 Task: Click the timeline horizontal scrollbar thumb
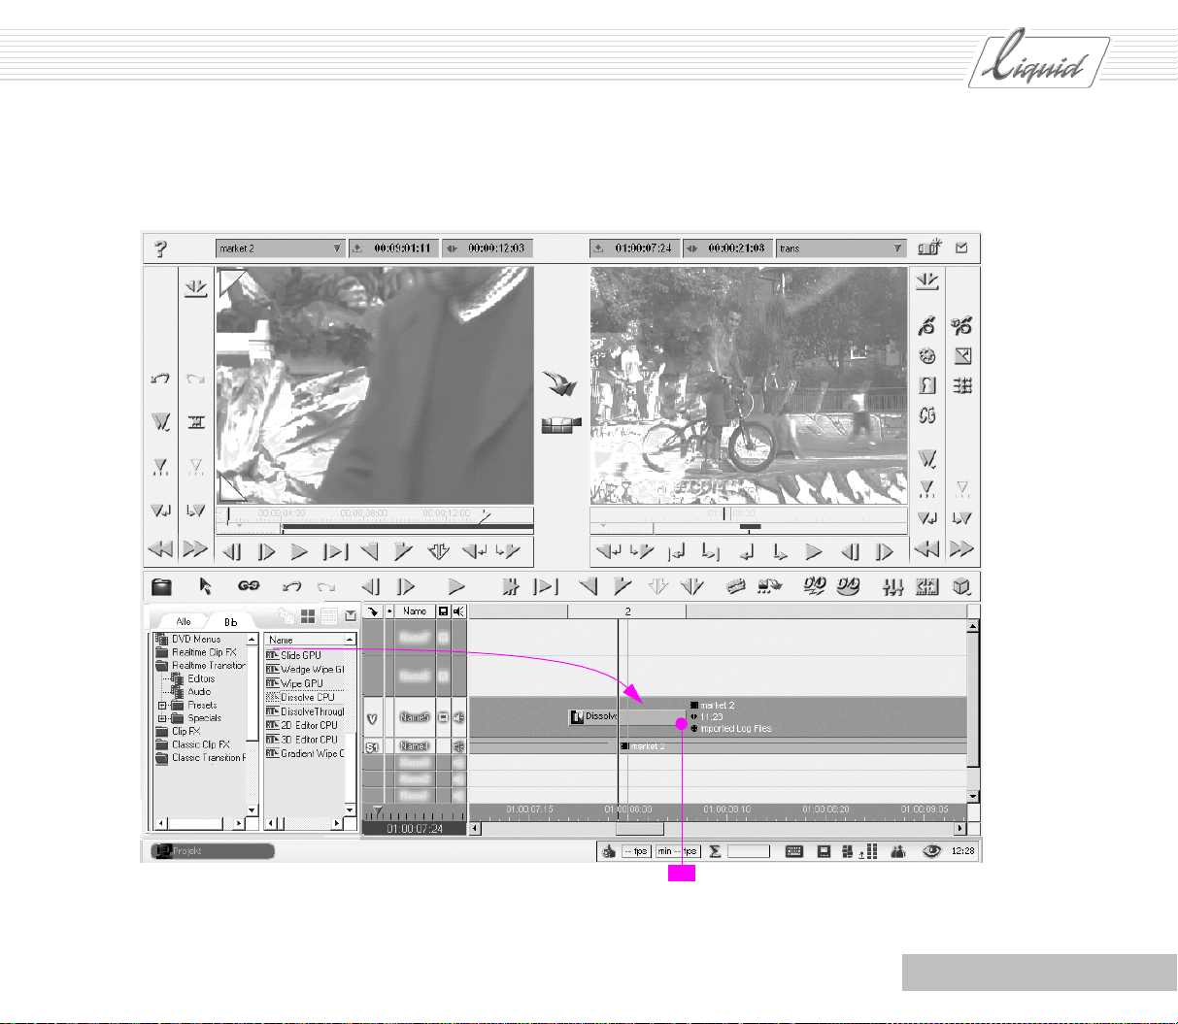coord(640,829)
